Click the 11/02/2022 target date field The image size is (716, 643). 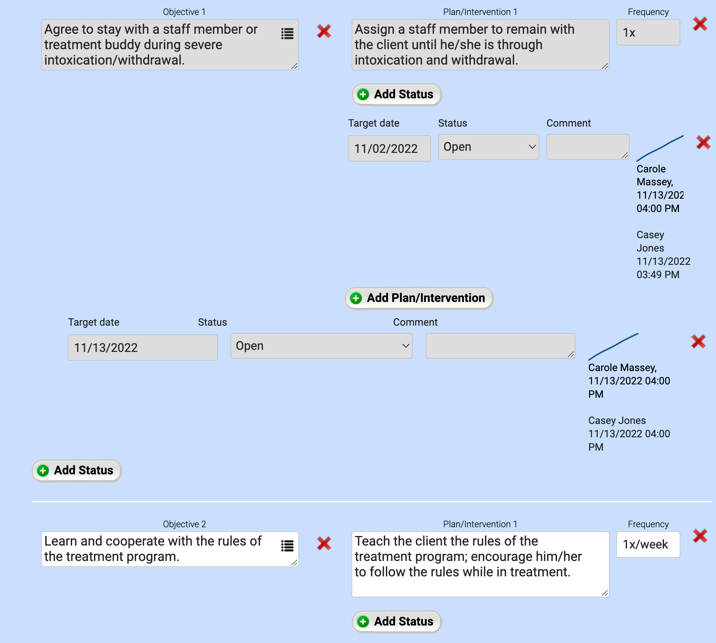click(389, 149)
